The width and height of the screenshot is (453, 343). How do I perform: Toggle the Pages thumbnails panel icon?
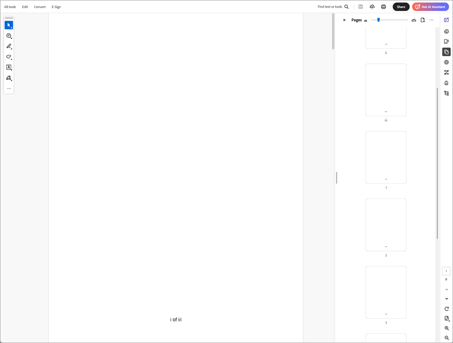tap(446, 52)
